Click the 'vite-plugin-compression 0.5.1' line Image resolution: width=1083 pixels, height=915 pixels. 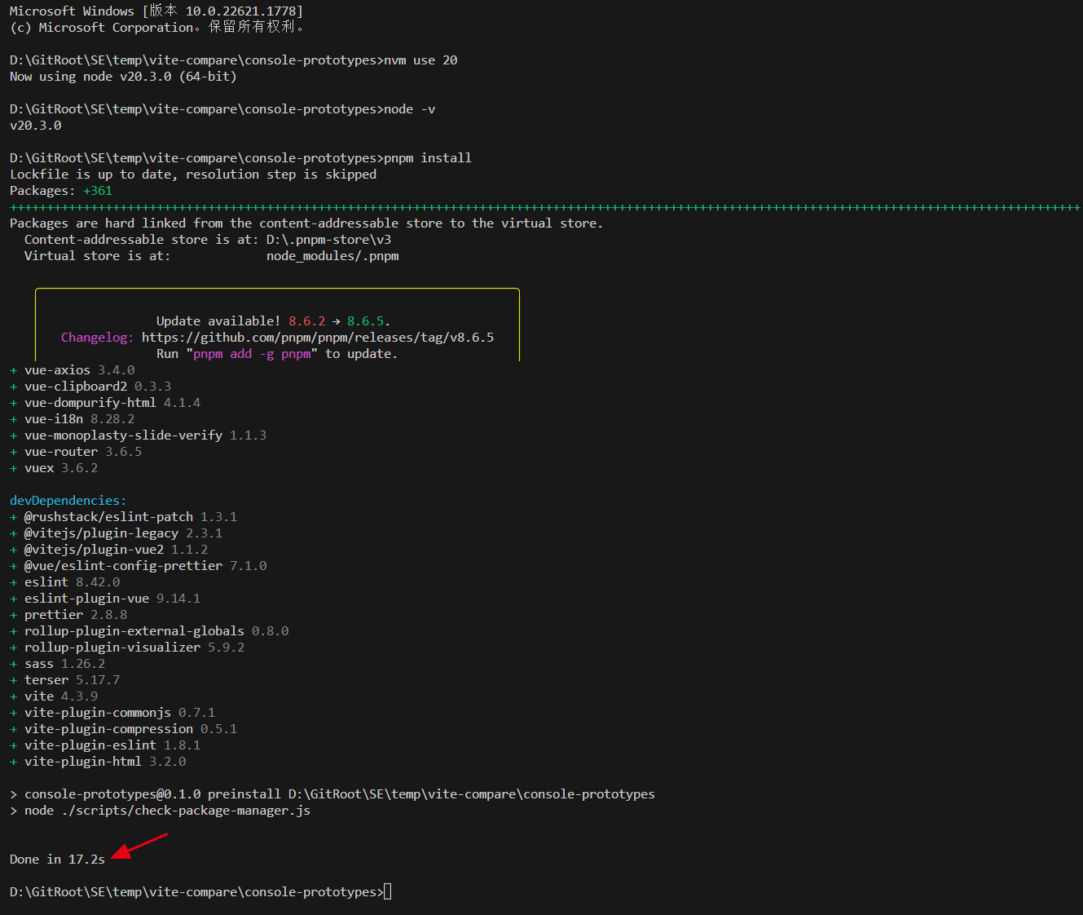[124, 729]
